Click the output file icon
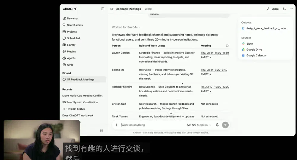The width and height of the screenshot is (297, 160). (243, 28)
